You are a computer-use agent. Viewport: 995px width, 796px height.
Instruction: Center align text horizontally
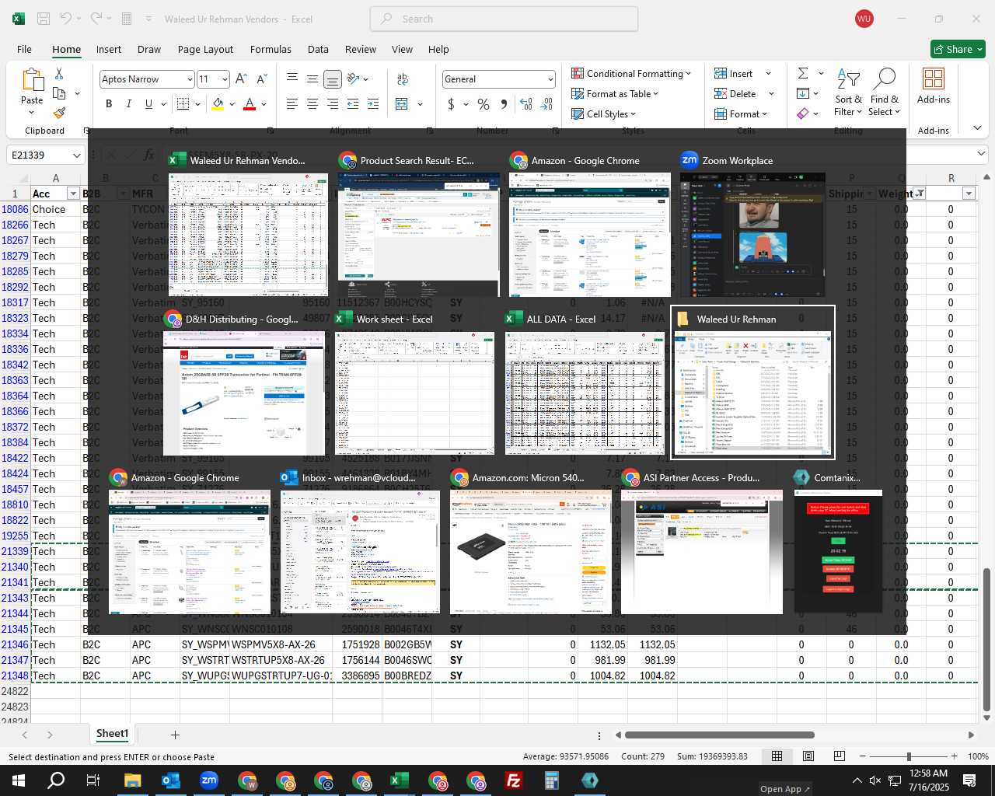pyautogui.click(x=312, y=104)
